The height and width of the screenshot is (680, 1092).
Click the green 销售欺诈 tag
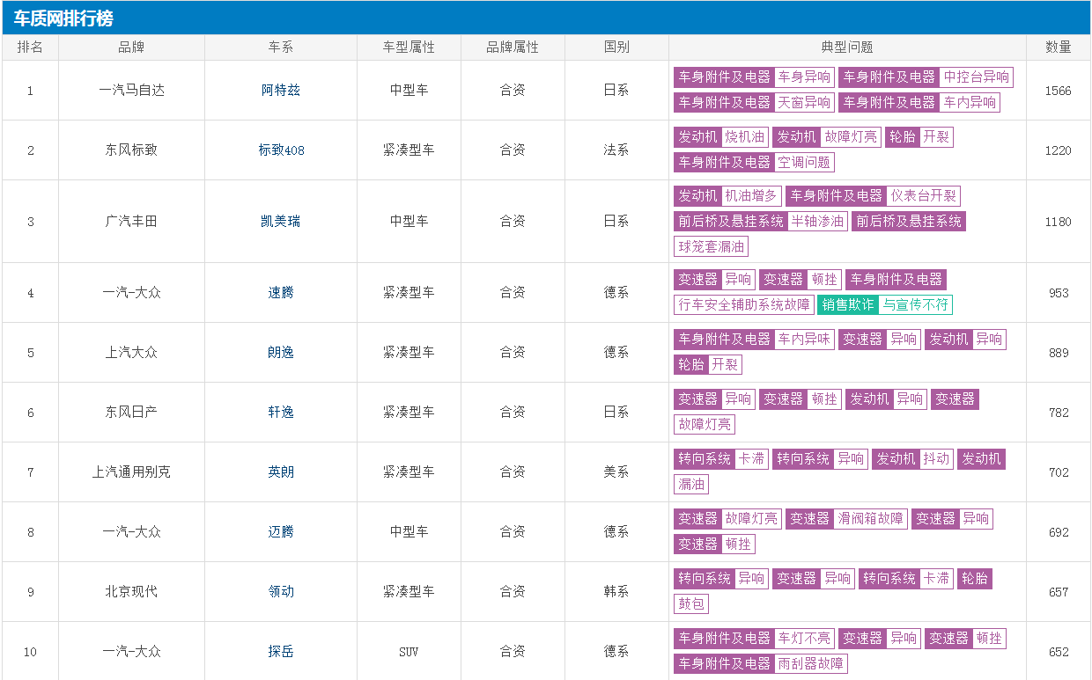click(848, 304)
